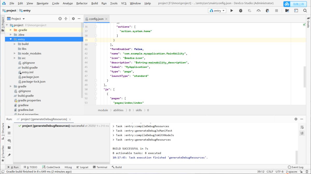Click stop square in Run panel sidebar

[x=9, y=133]
